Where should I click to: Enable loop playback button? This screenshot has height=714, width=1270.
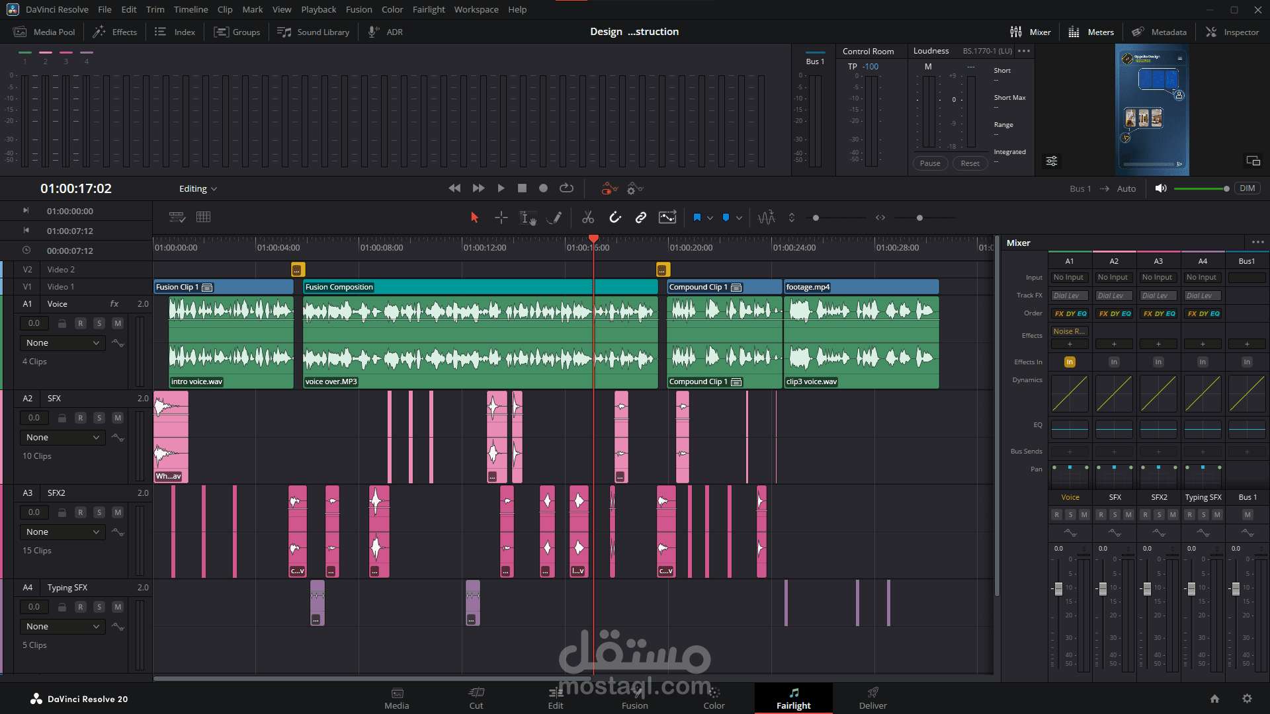[x=566, y=188]
